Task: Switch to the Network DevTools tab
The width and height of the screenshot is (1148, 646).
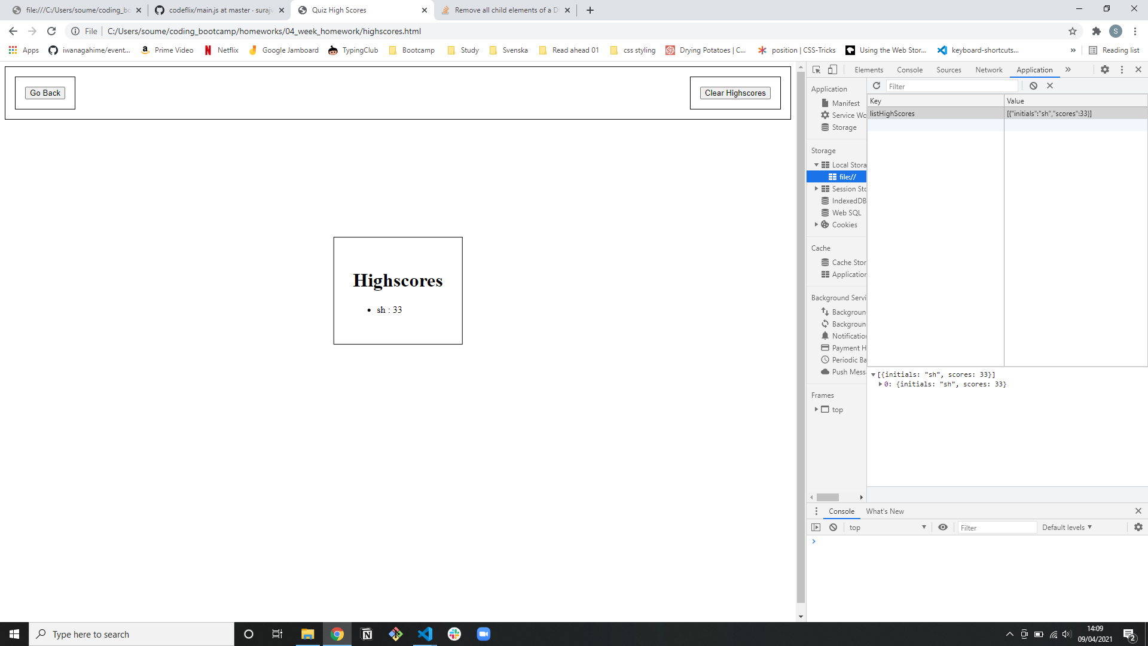Action: pyautogui.click(x=988, y=70)
